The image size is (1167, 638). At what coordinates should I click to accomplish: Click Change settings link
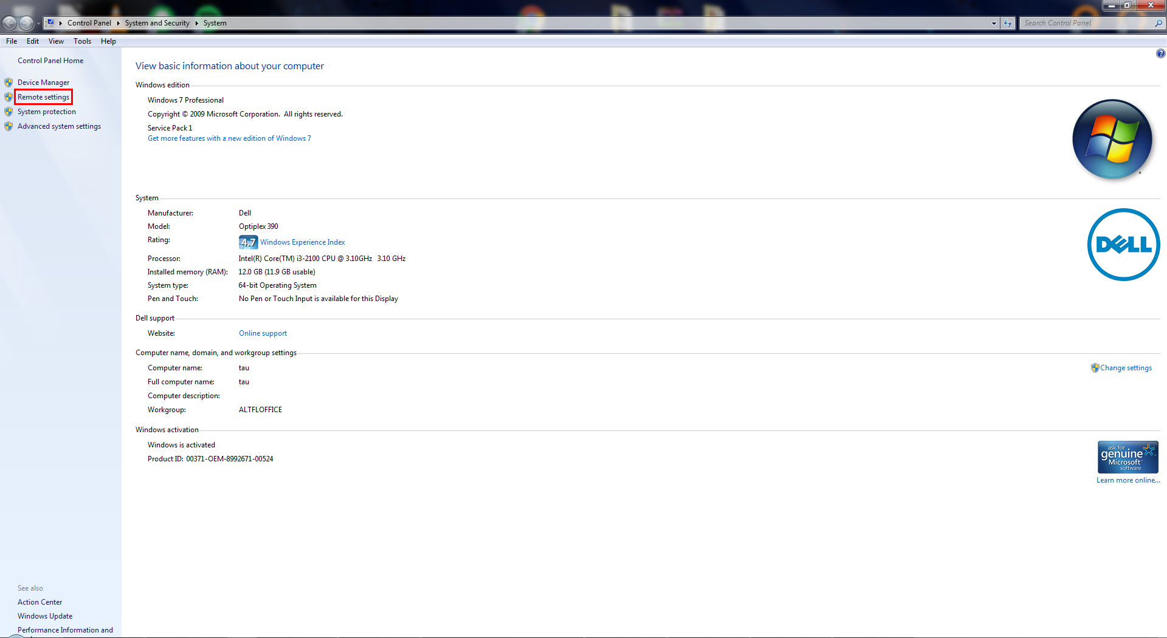pyautogui.click(x=1126, y=368)
